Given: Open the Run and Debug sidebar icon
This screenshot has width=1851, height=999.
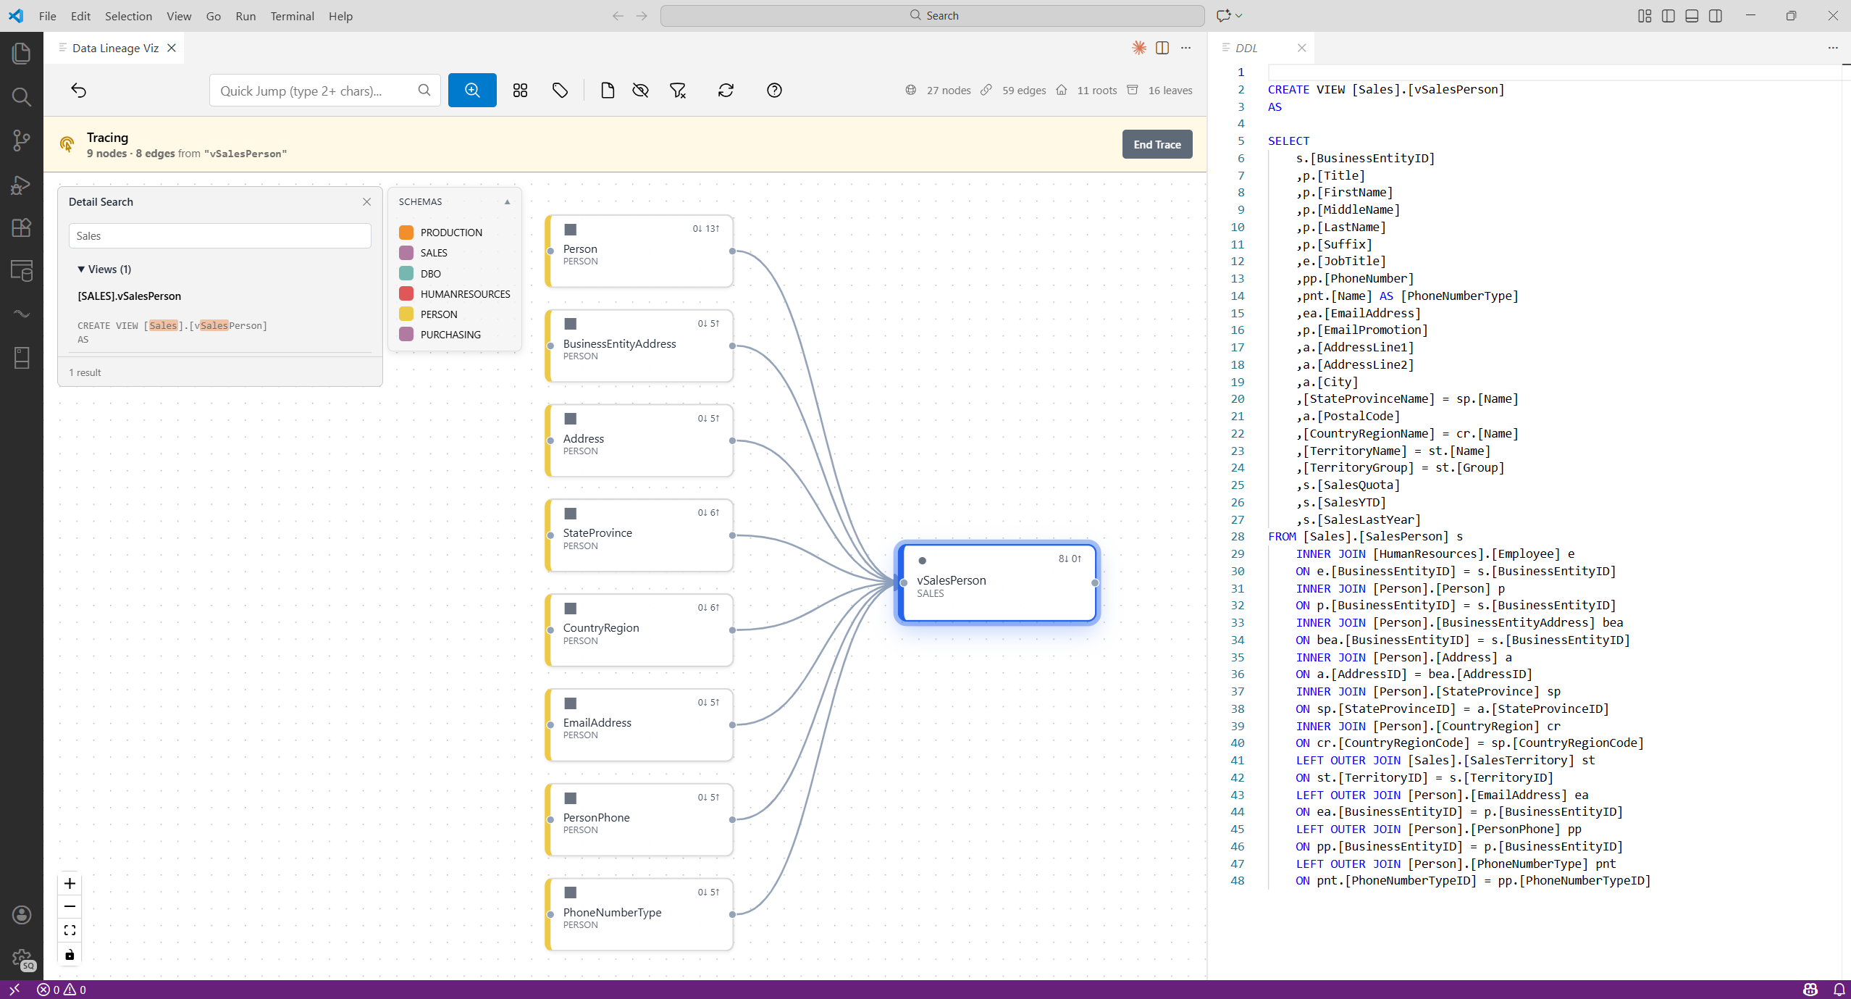Looking at the screenshot, I should (x=22, y=184).
